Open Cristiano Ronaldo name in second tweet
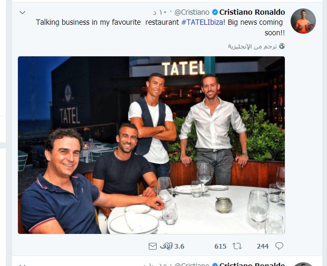This screenshot has height=266, width=327. (252, 264)
